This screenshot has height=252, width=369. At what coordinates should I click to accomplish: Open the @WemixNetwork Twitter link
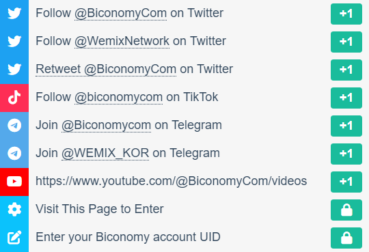click(x=122, y=41)
